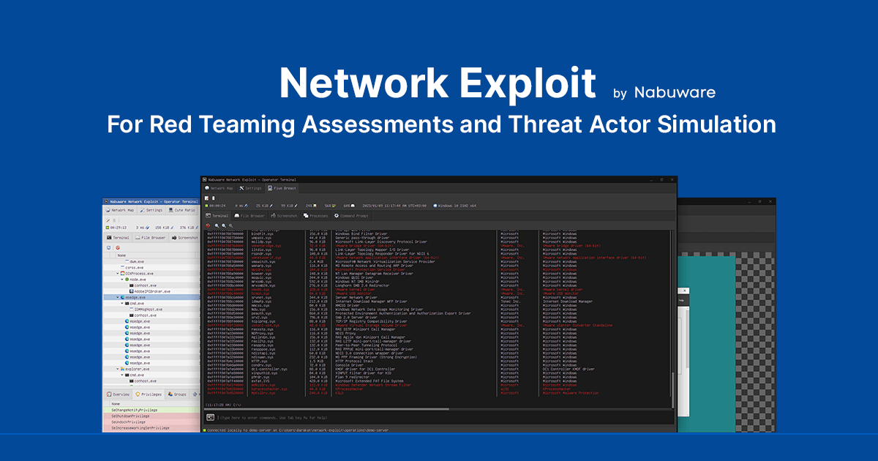
Task: Collapse the explorer.exe tree node
Action: tap(117, 370)
